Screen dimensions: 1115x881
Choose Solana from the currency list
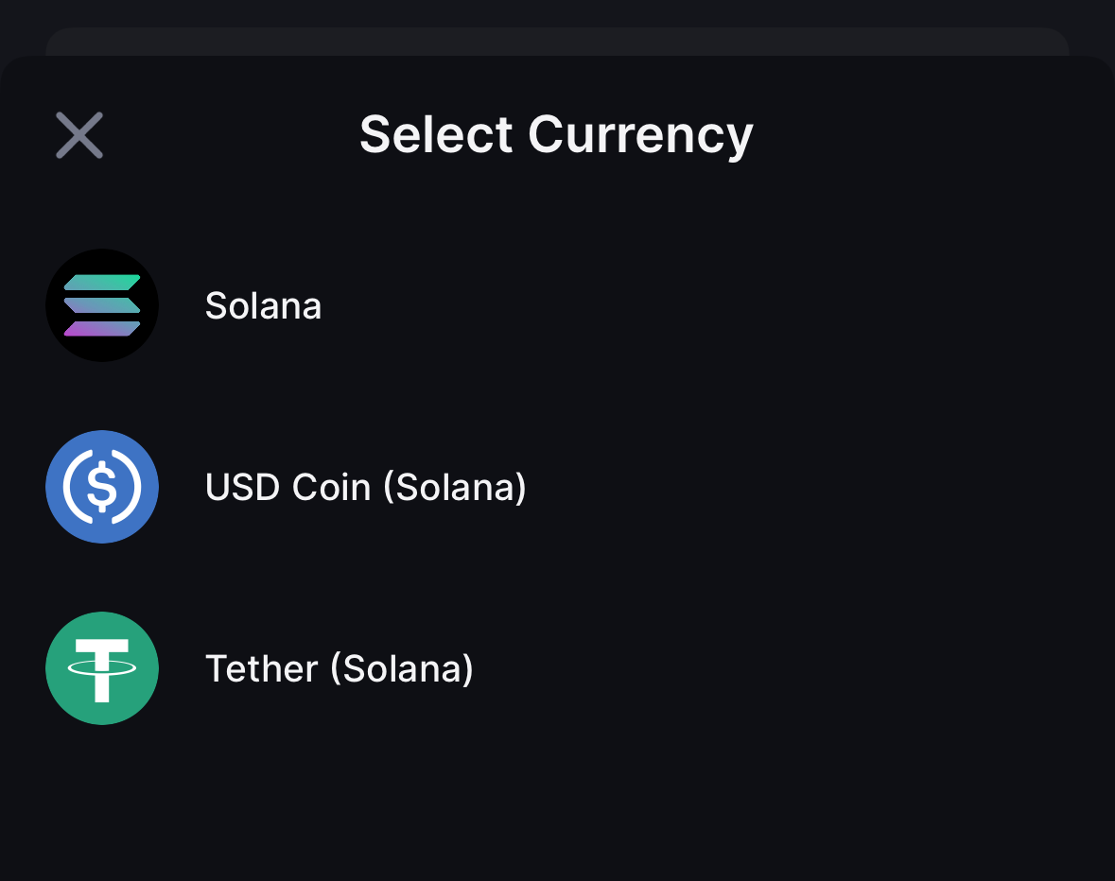click(263, 306)
